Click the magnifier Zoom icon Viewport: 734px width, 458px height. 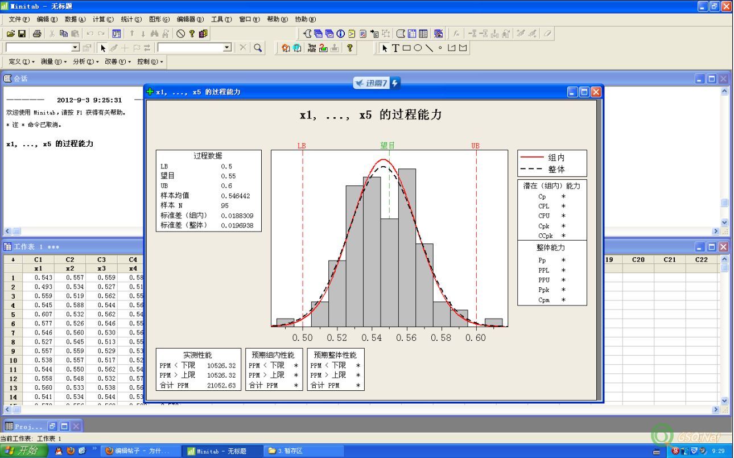coord(258,48)
